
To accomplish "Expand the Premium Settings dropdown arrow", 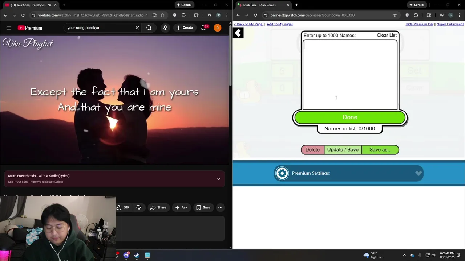I will (418, 173).
